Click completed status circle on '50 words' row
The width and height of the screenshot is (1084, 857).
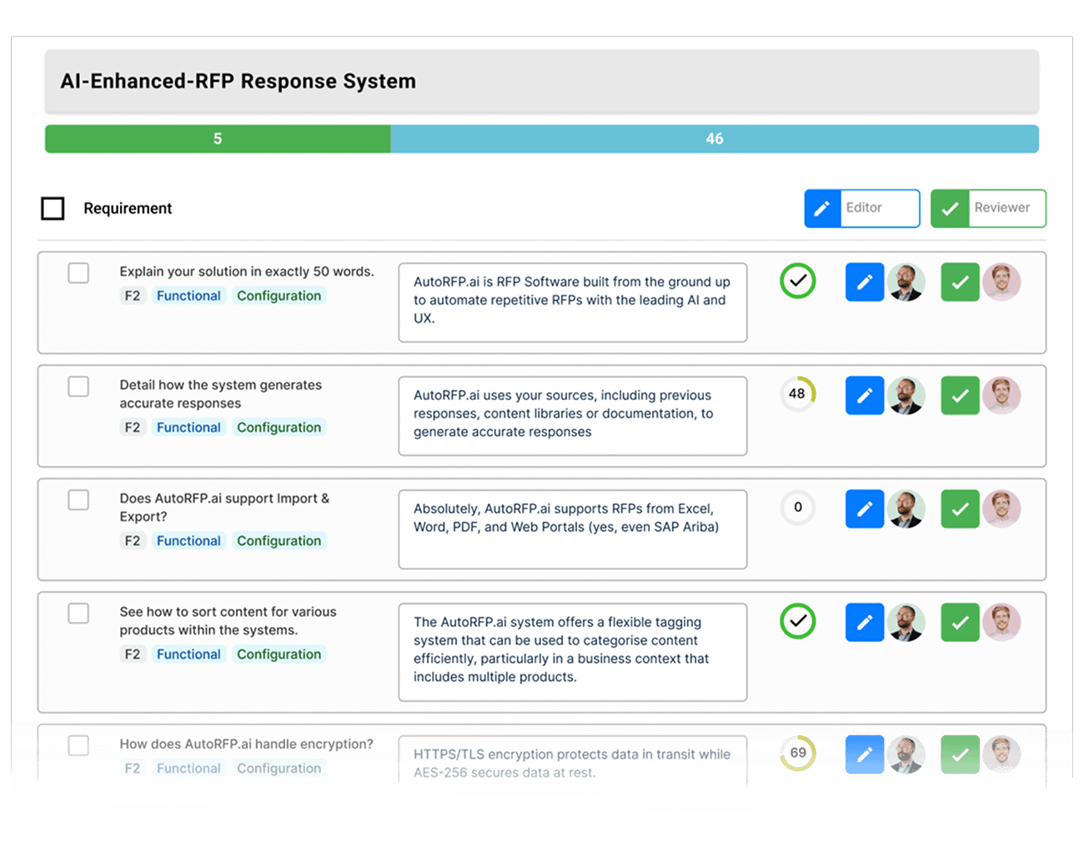coord(798,281)
